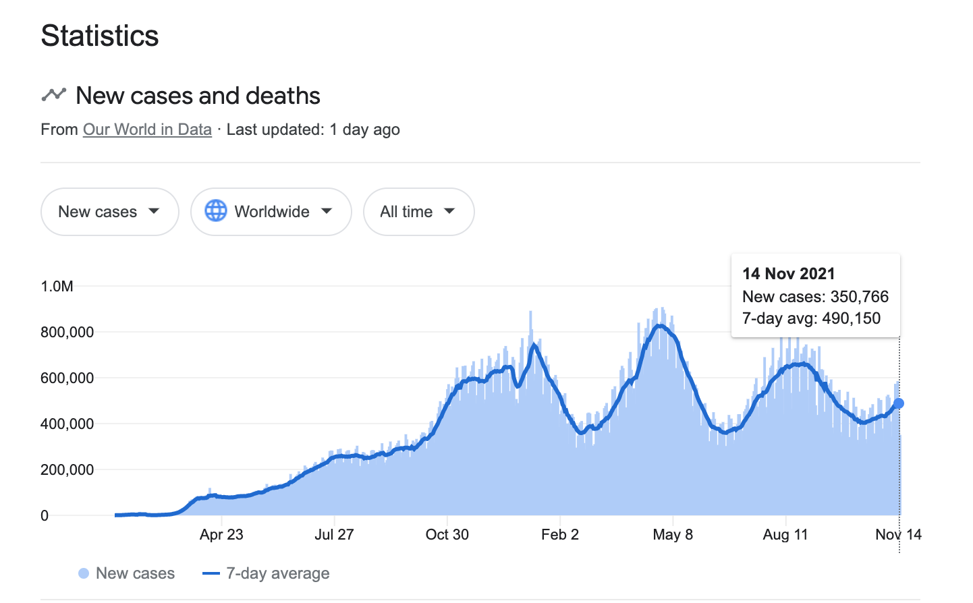Expand the New cases metric dropdown arrow
Screen dimensions: 973x603
154,211
